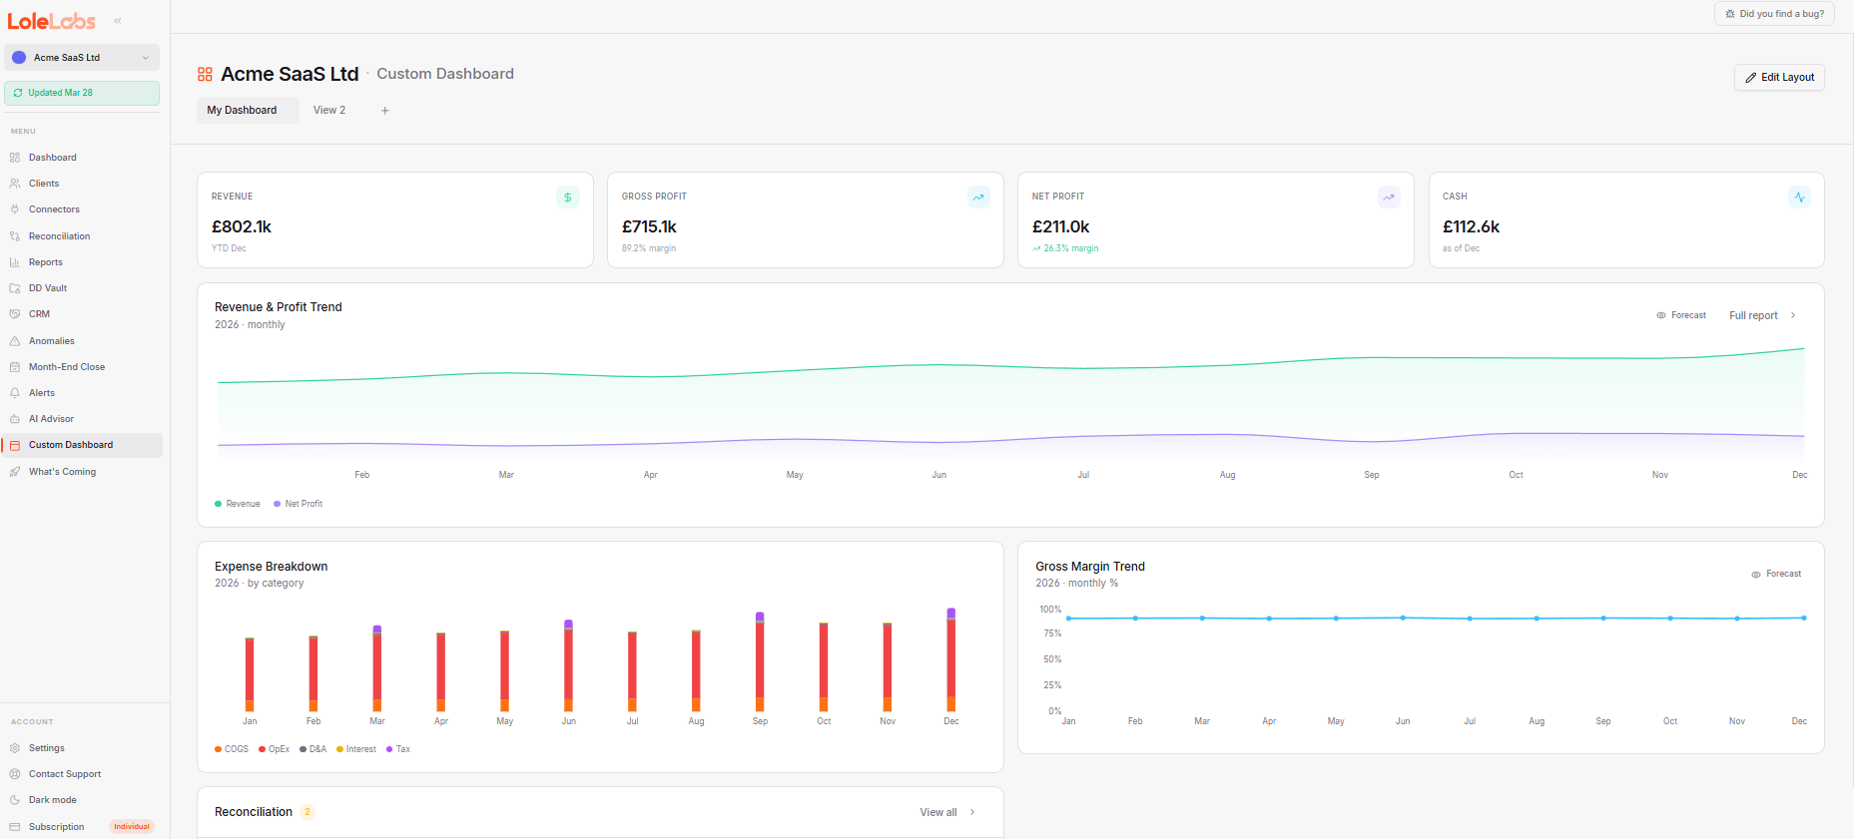Click the Anomalies warning triangle icon
This screenshot has height=839, width=1854.
[15, 341]
